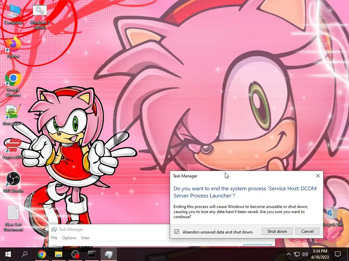349x261 pixels.
Task: Switch to OBS Studio in the taskbar
Action: click(75, 254)
